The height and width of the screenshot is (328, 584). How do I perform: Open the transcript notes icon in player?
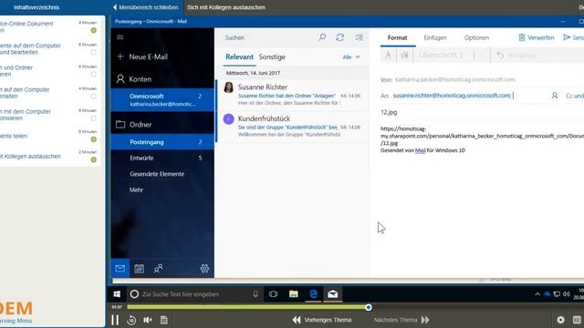164,320
